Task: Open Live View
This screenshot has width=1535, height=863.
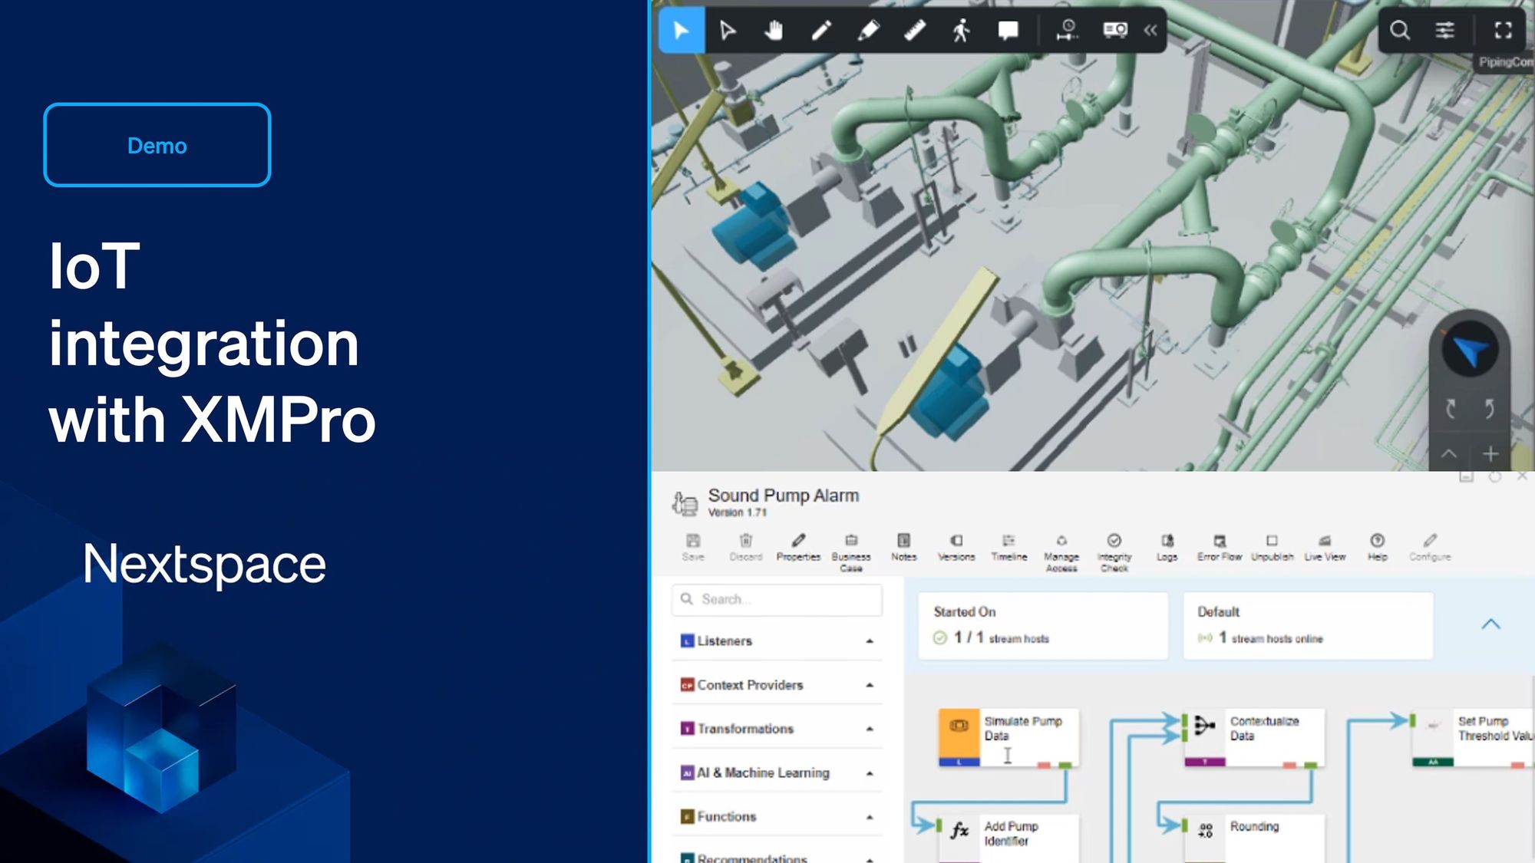Action: click(1325, 546)
